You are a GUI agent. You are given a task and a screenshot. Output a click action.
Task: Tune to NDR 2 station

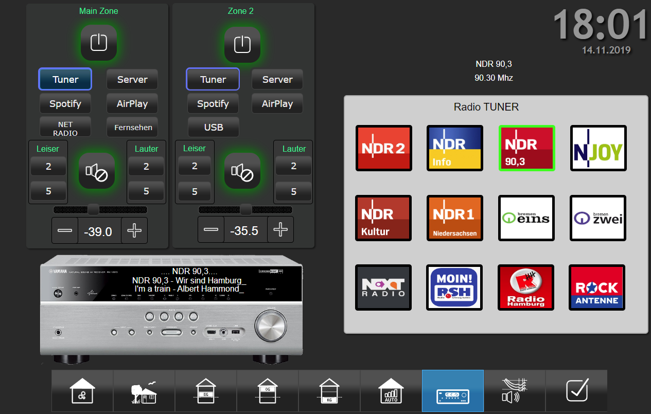(384, 148)
